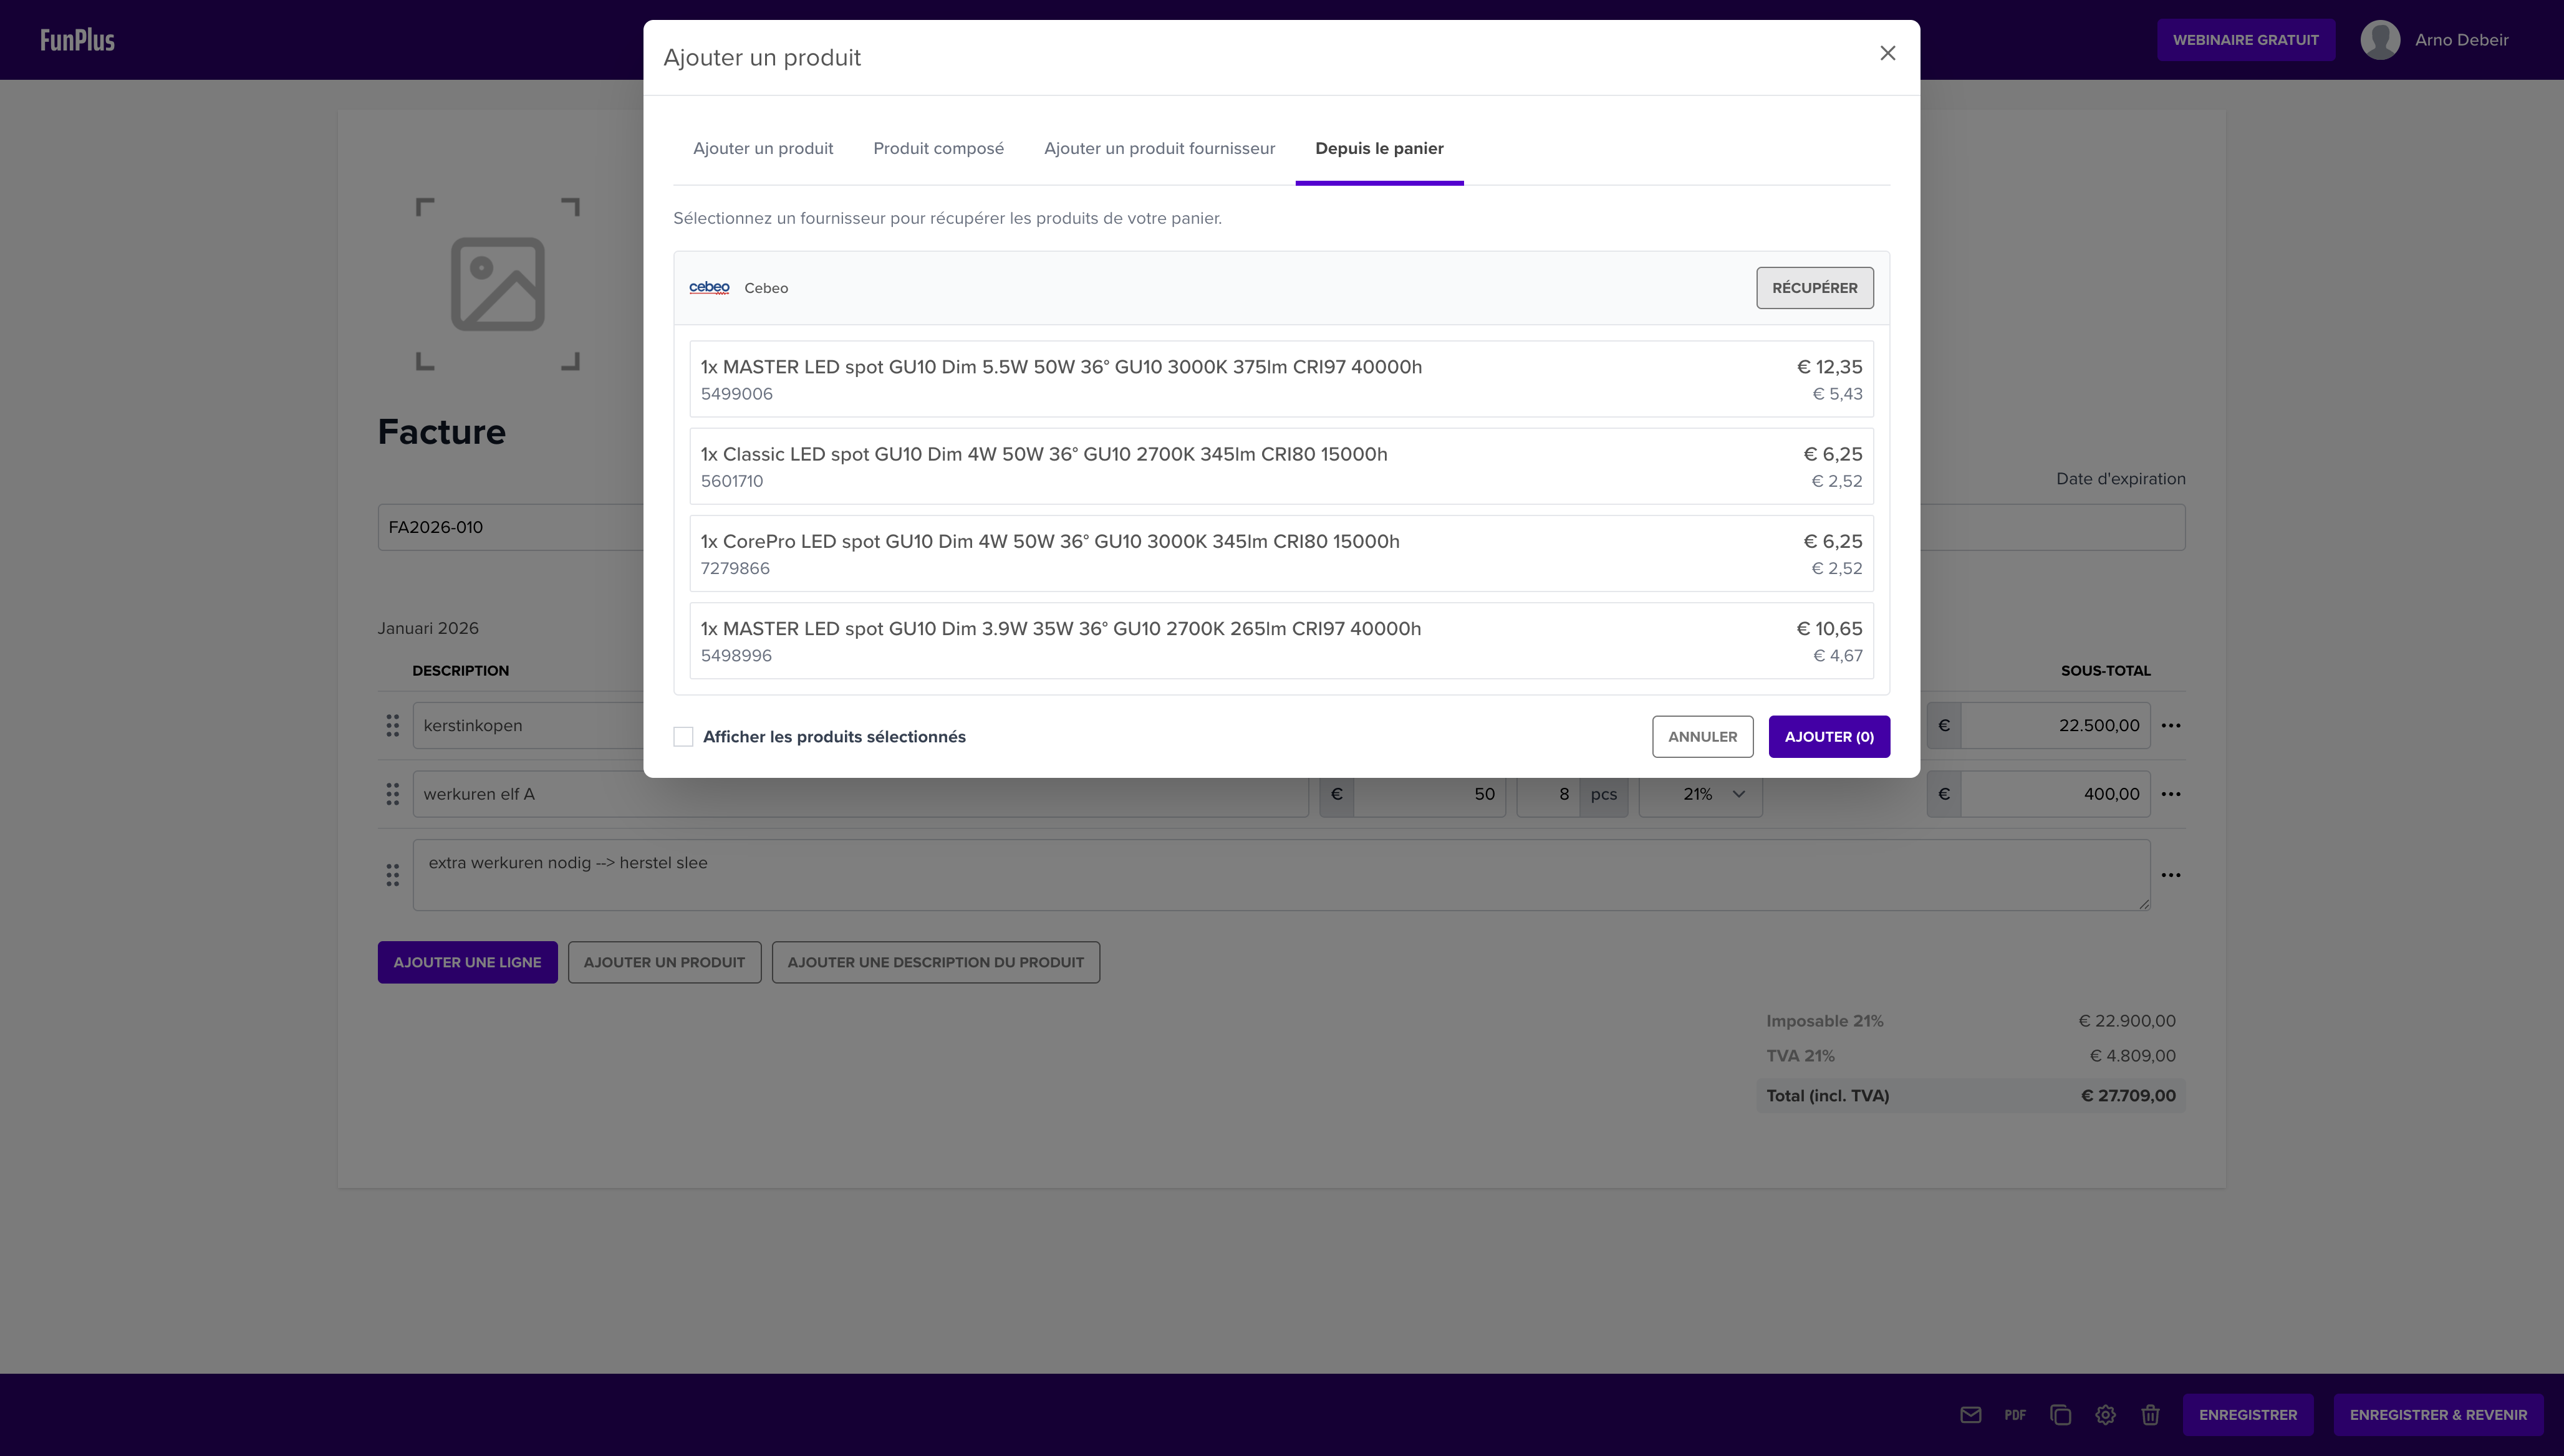Switch to Ajouter un produit fournisseur tab
The width and height of the screenshot is (2564, 1456).
coord(1159,148)
